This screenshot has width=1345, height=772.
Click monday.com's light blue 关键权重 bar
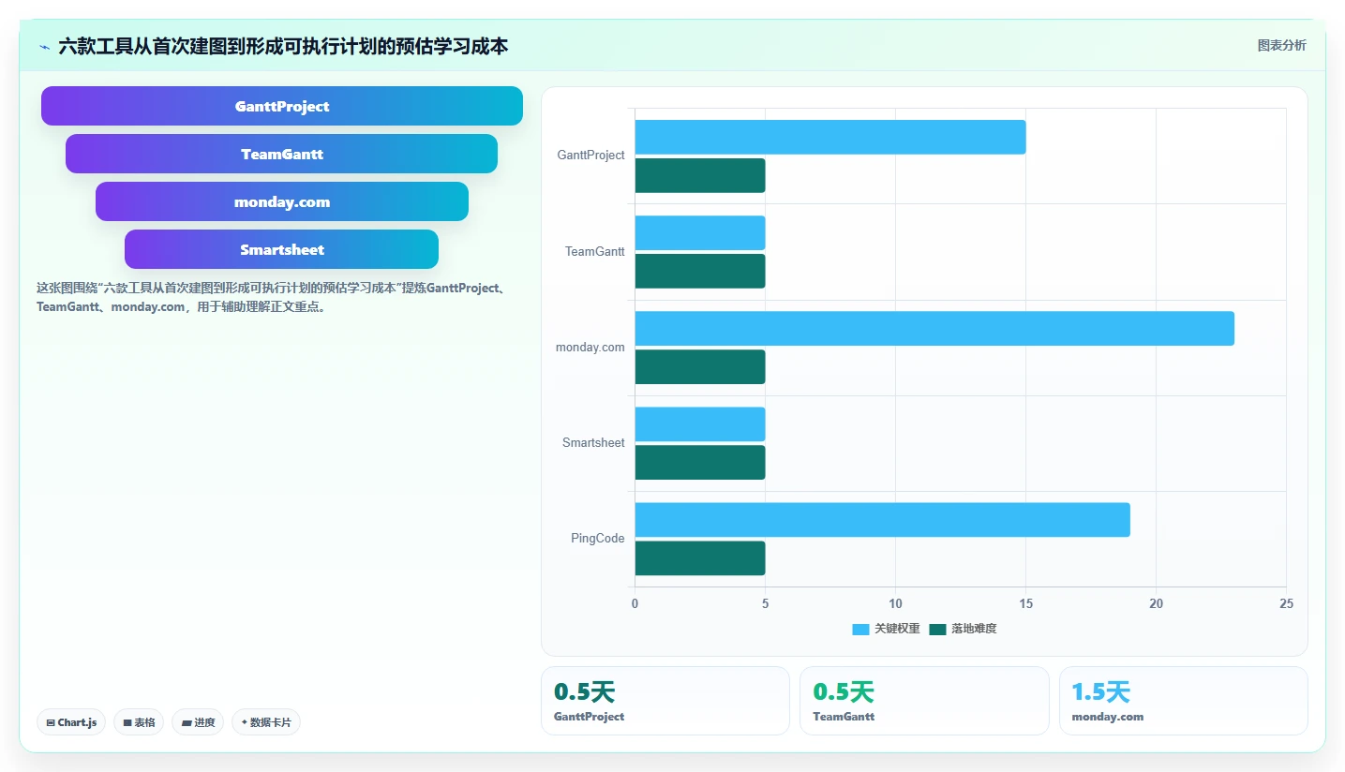tap(934, 328)
